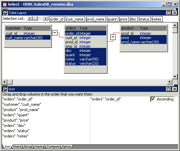This screenshot has height=151, width=180.
Task: Click price in Selection List
Action: (124, 19)
